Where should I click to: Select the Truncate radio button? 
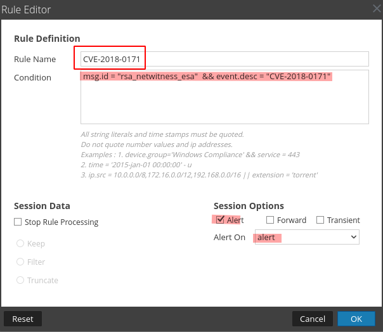pyautogui.click(x=20, y=280)
